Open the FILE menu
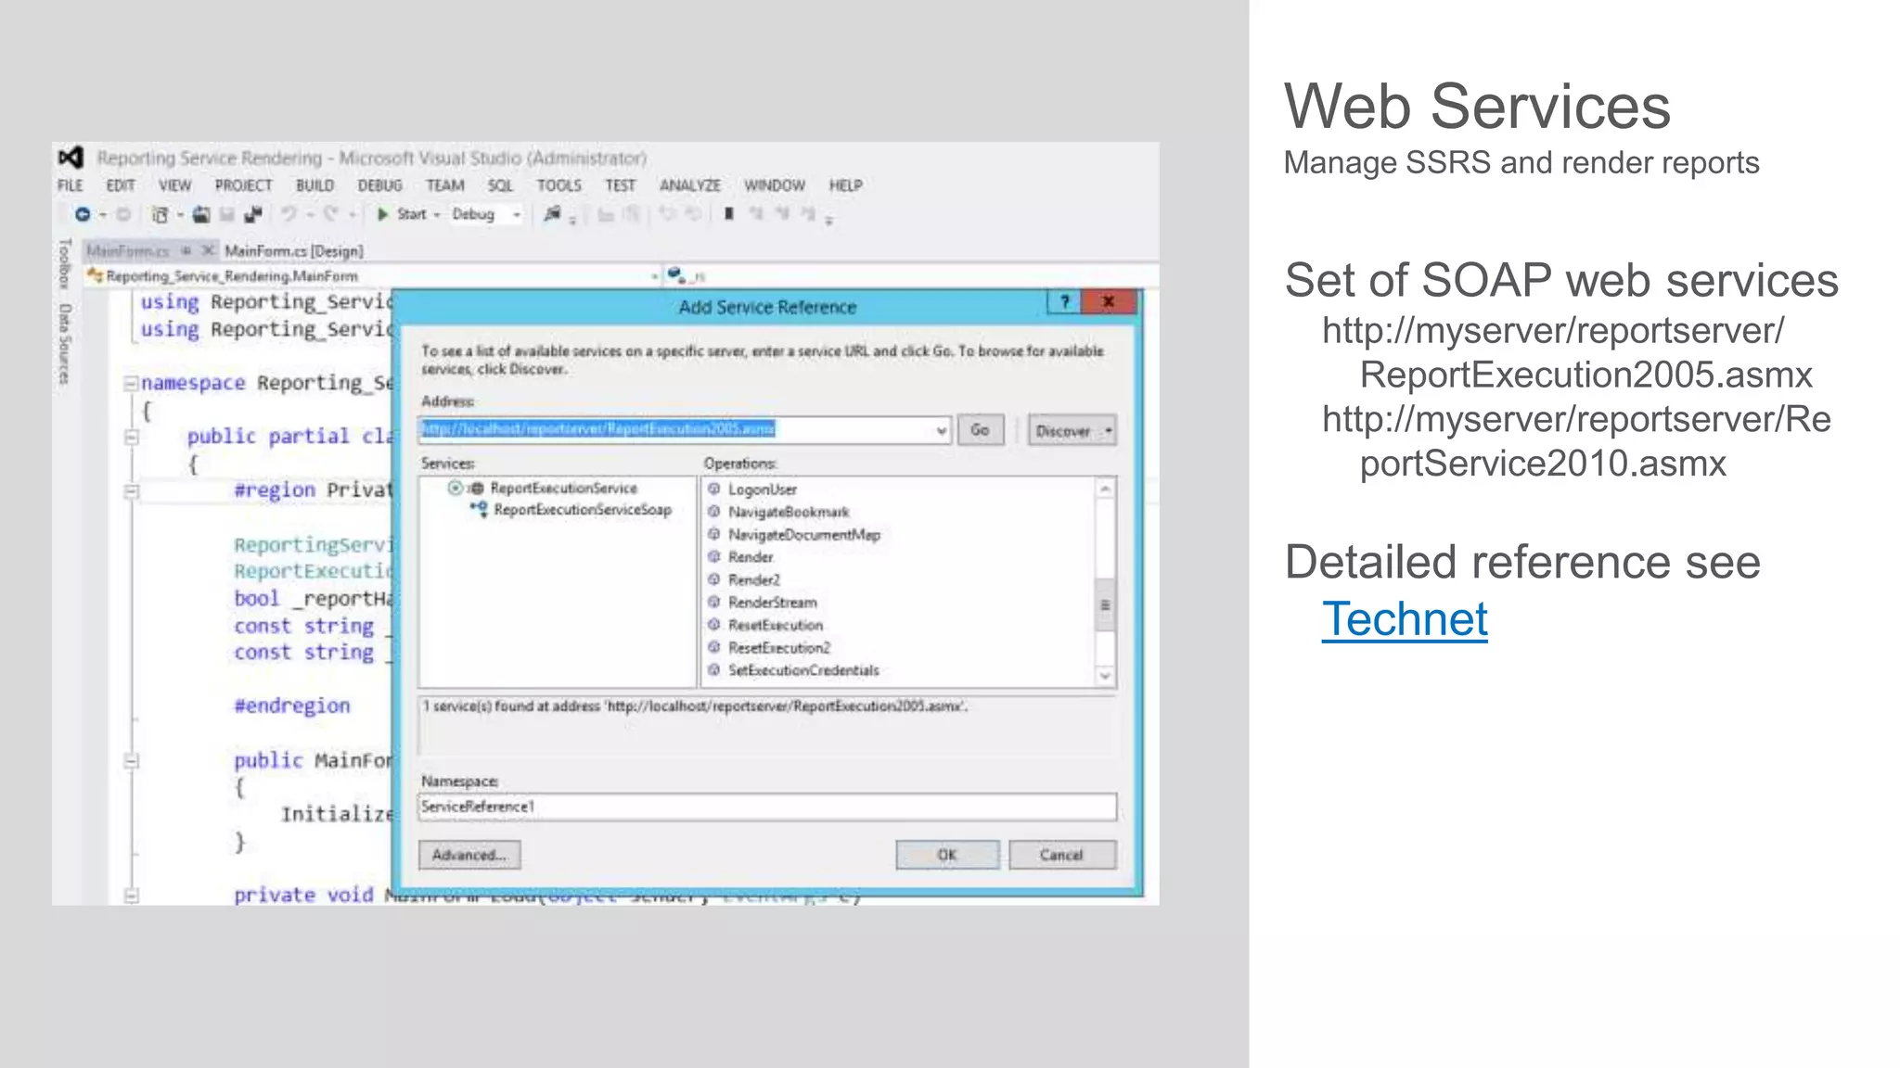Viewport: 1900px width, 1068px height. click(71, 185)
